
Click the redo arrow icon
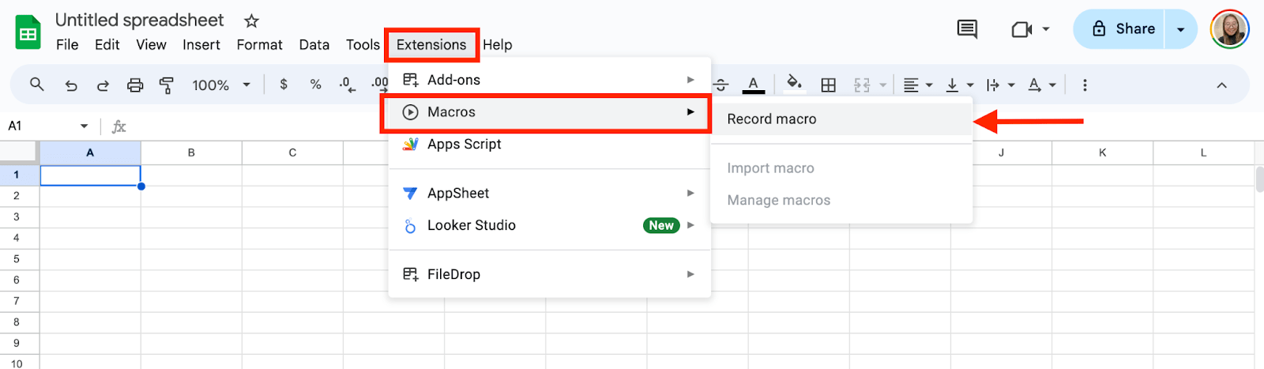click(103, 85)
